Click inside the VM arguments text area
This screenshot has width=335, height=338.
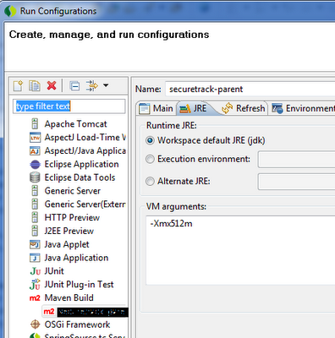pyautogui.click(x=240, y=250)
